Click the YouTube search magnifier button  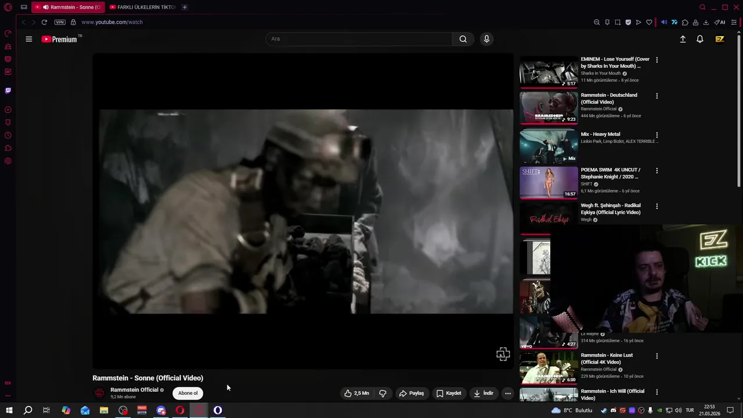pyautogui.click(x=463, y=39)
